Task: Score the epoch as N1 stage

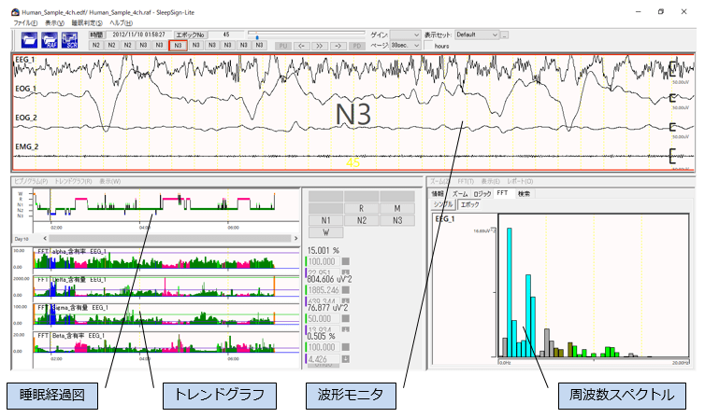Action: (x=324, y=220)
